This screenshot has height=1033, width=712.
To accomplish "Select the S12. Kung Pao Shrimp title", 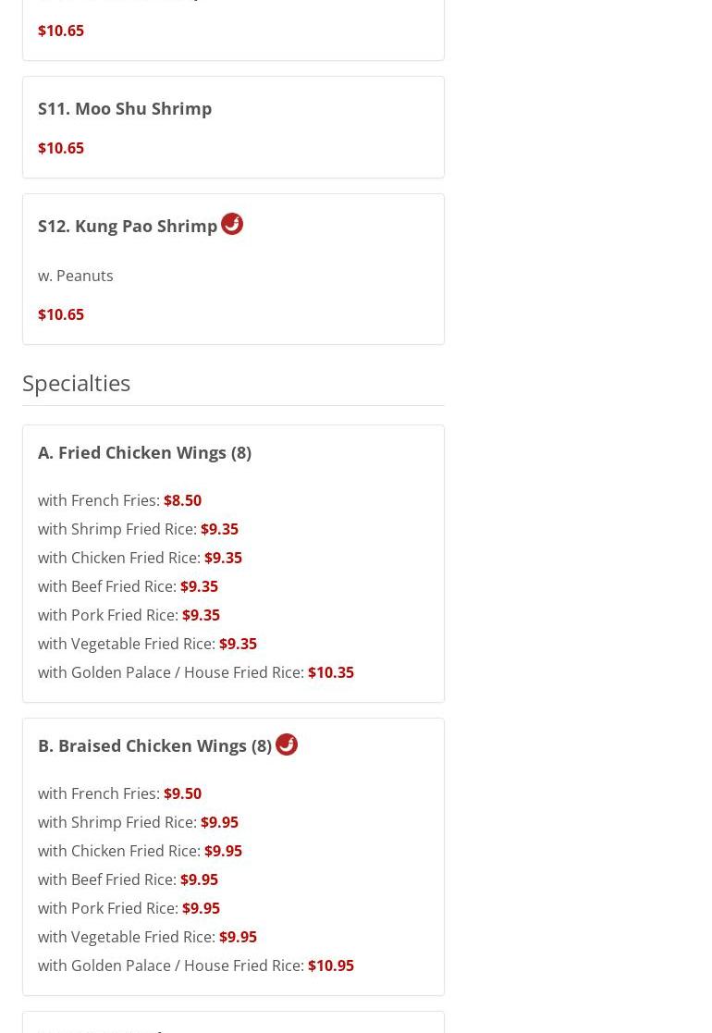I will [128, 226].
